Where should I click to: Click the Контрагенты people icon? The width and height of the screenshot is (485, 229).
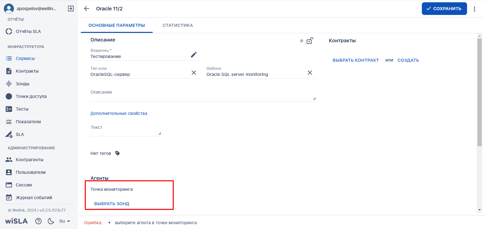pos(9,160)
